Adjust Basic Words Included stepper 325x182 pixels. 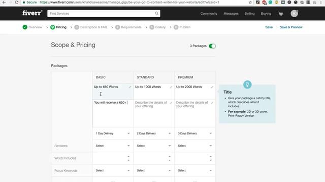128,158
